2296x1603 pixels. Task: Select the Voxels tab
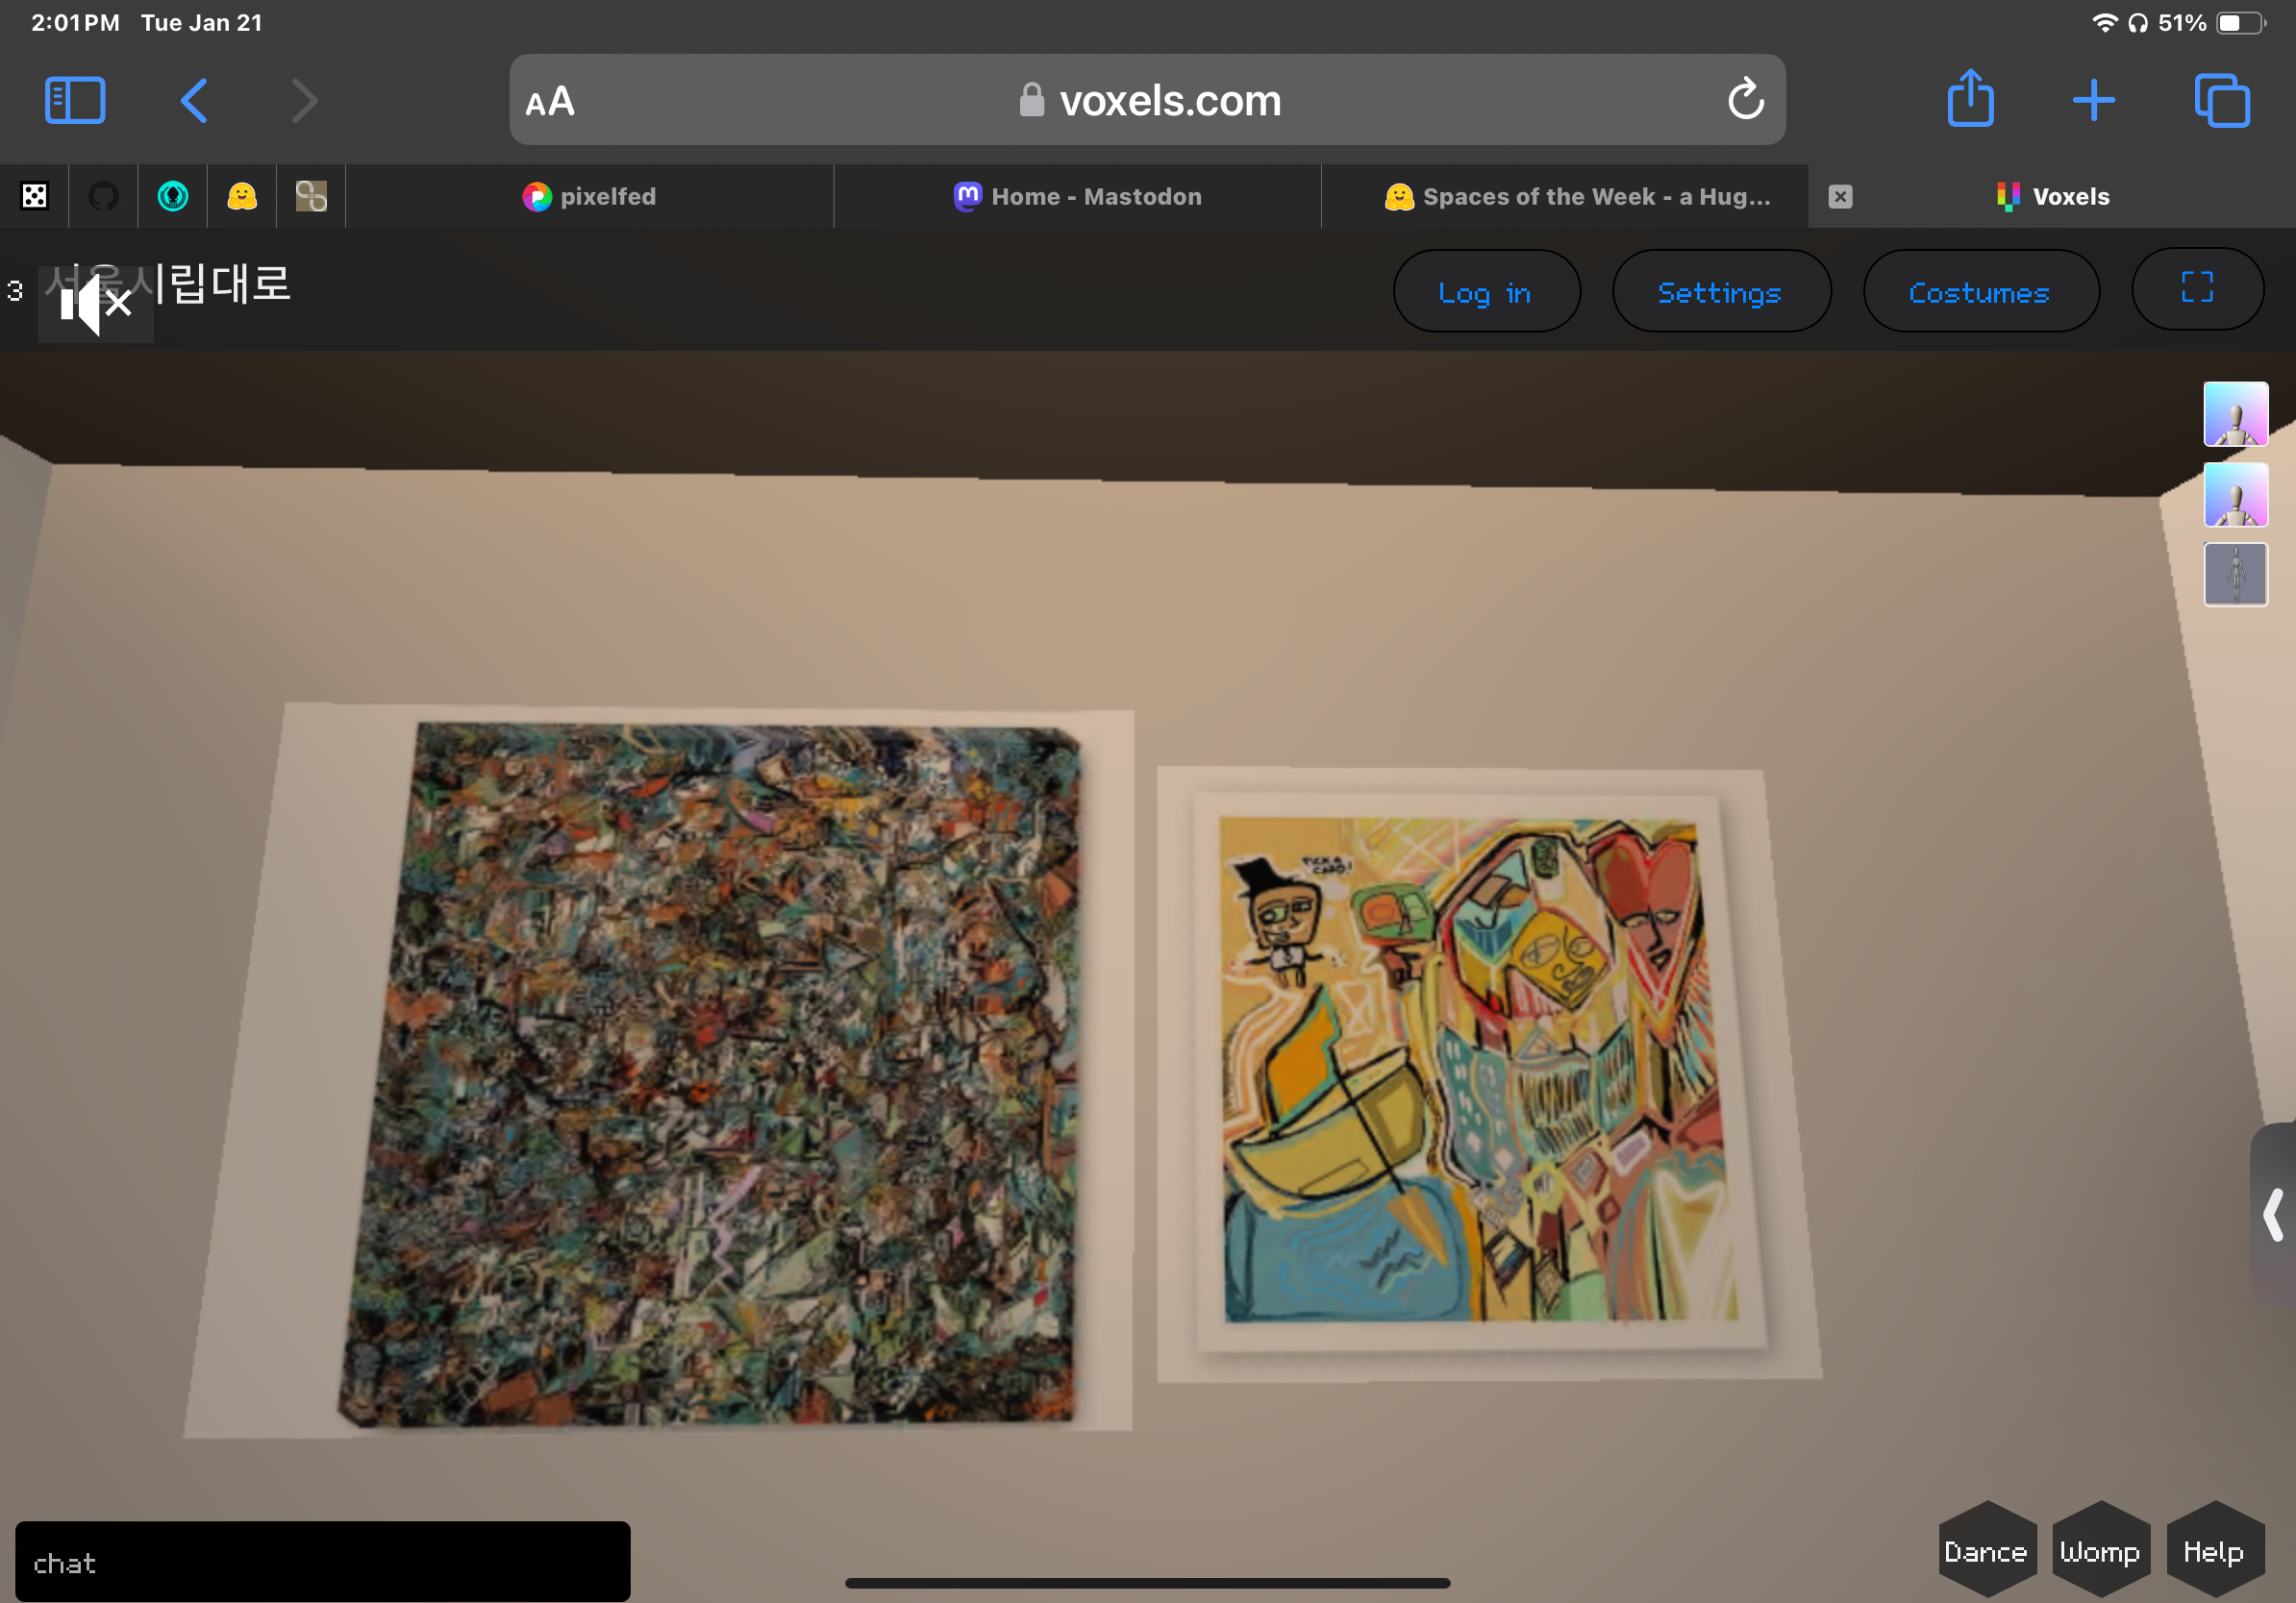pyautogui.click(x=2052, y=196)
